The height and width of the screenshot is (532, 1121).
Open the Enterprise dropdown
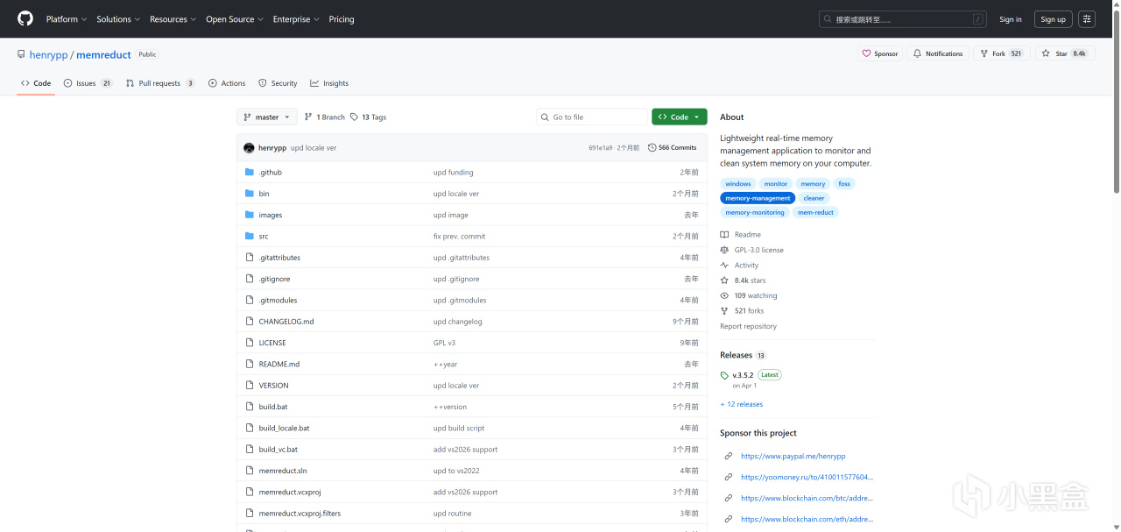(296, 19)
